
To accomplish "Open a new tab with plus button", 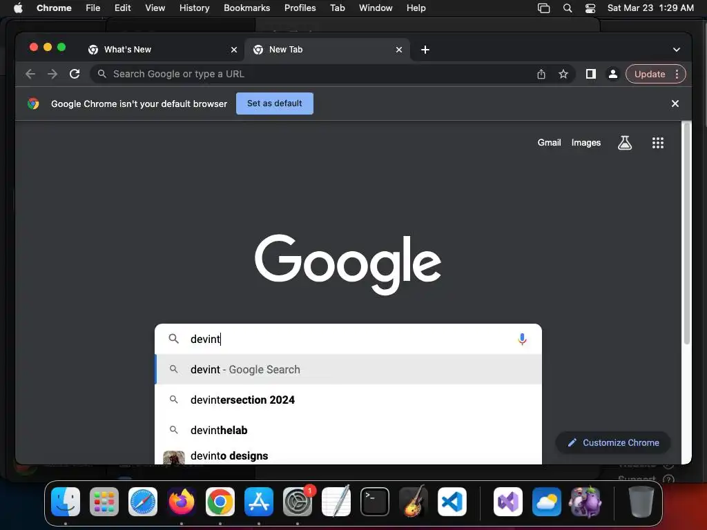I will tap(425, 50).
